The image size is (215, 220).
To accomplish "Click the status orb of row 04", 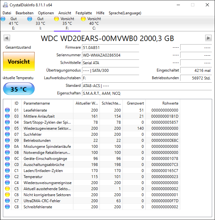I will pyautogui.click(x=7, y=122).
